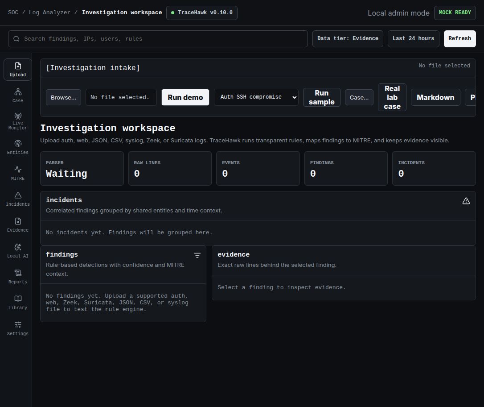This screenshot has height=407, width=484.
Task: Click the incidents warning triangle icon
Action: pos(466,201)
